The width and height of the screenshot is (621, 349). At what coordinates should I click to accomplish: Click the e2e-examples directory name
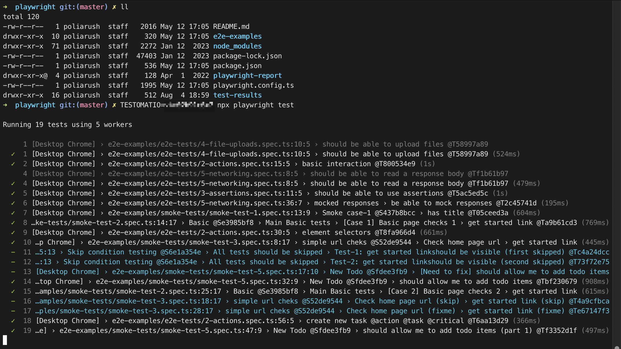pos(237,36)
